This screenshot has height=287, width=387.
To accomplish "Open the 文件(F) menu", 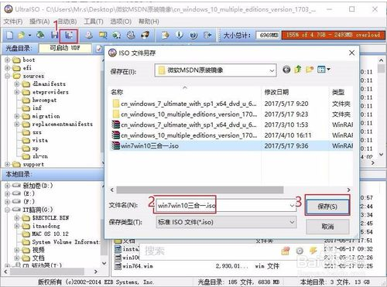I will coord(13,22).
